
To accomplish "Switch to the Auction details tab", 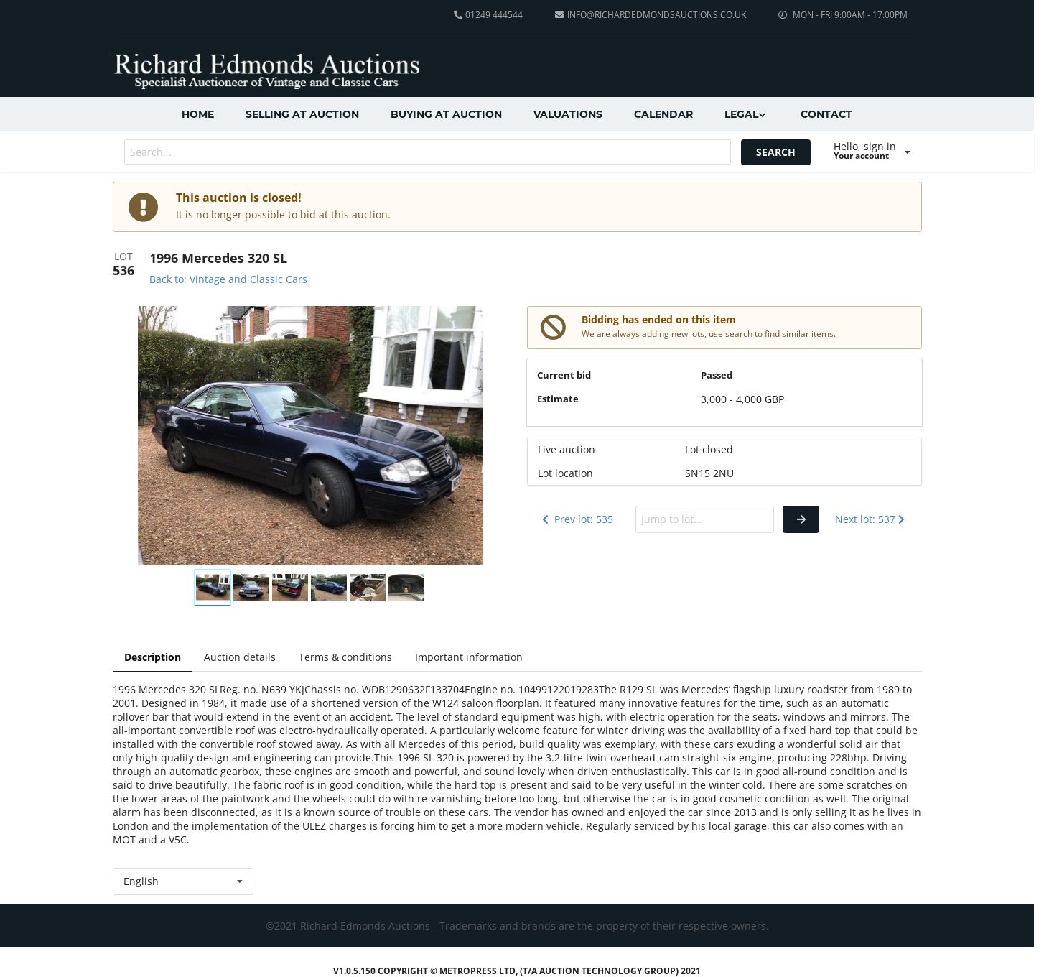I will (x=240, y=657).
